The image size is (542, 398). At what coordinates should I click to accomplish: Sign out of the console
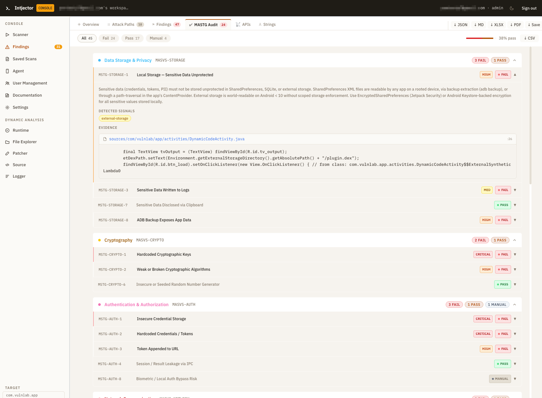[529, 8]
